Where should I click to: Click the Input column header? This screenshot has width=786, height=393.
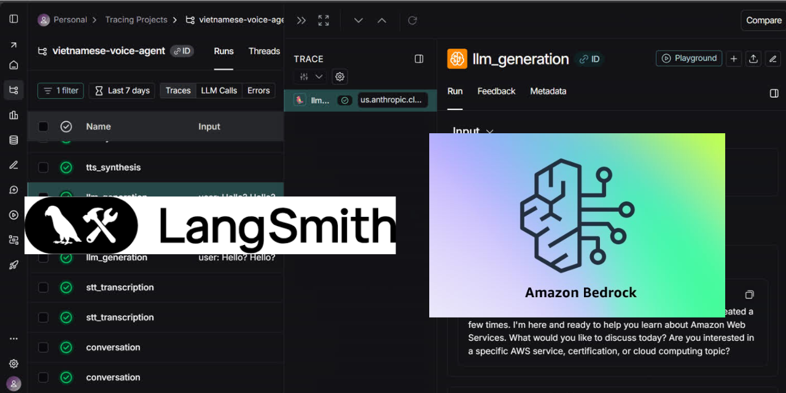point(209,126)
